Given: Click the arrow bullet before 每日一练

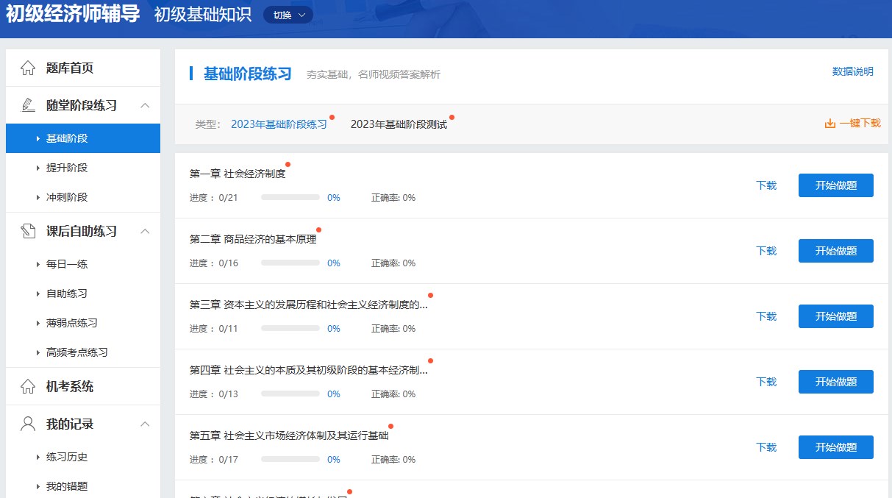Looking at the screenshot, I should coord(38,264).
